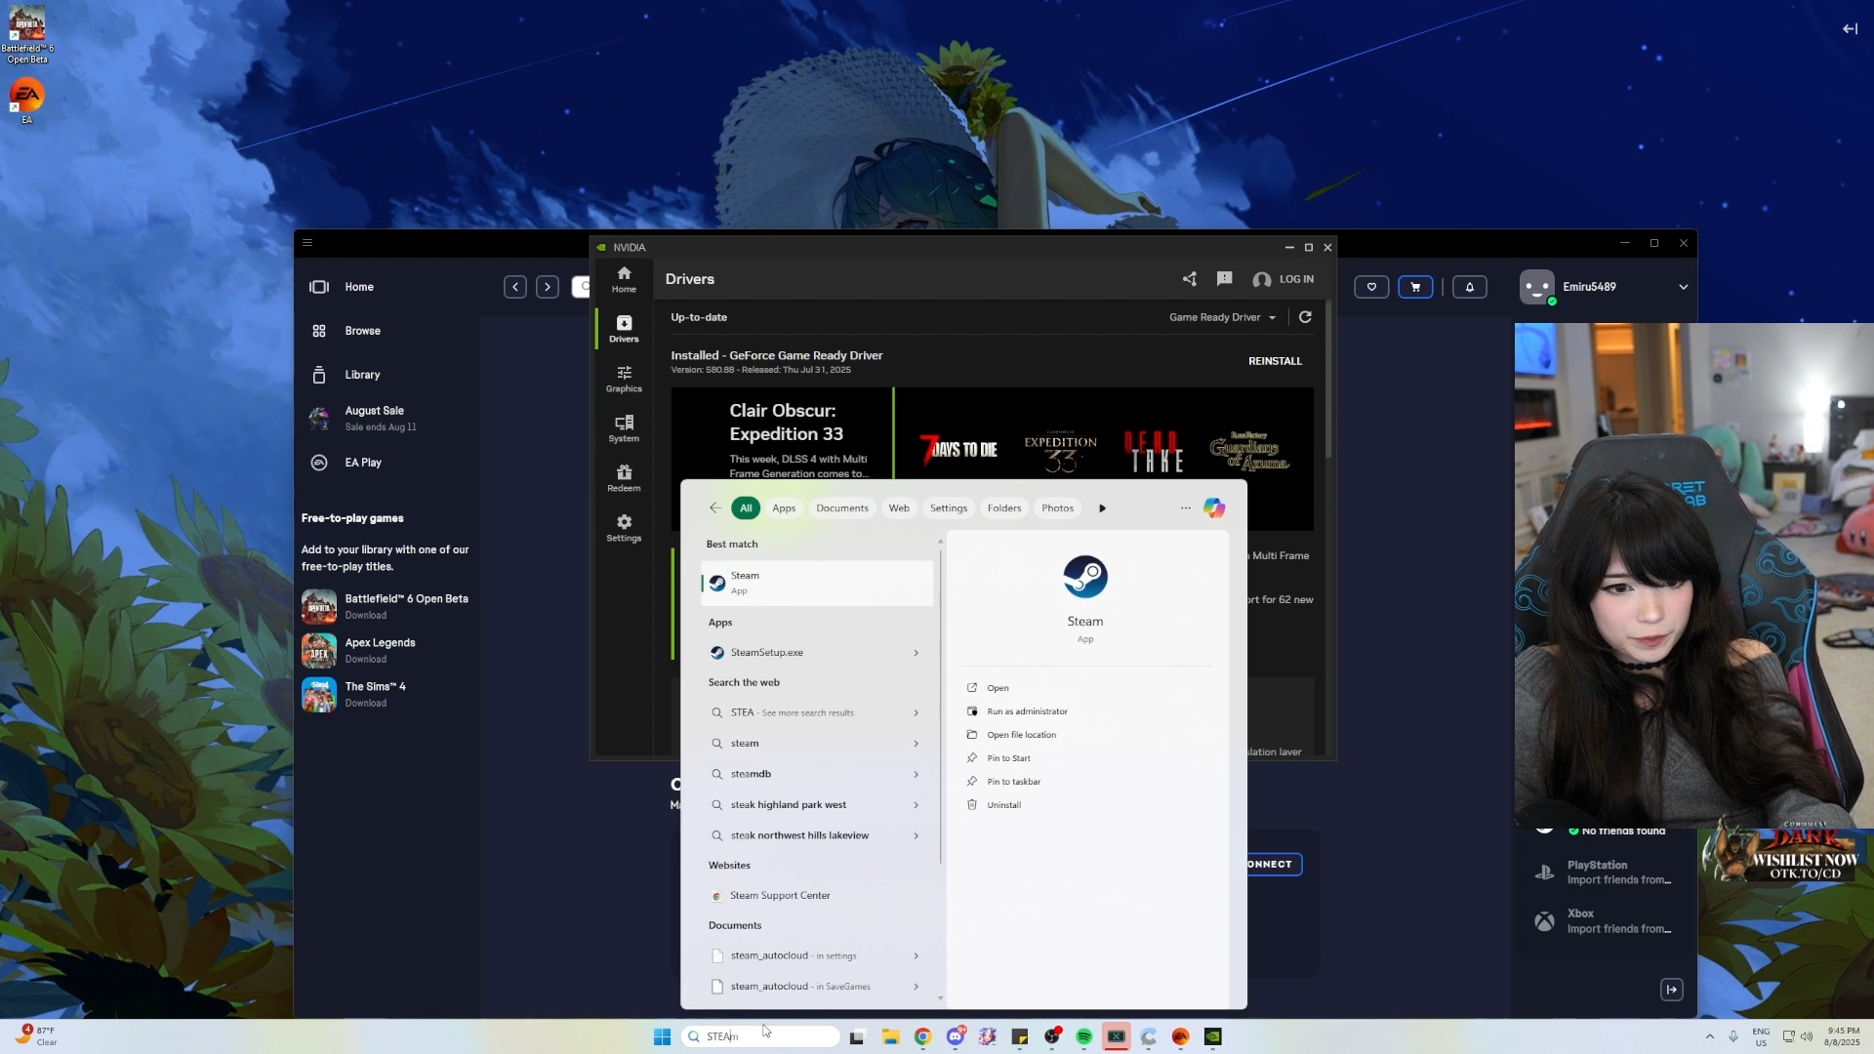Screen dimensions: 1874x1054
Task: Expand 'steak northwest hills lakeview' chevron
Action: [916, 836]
